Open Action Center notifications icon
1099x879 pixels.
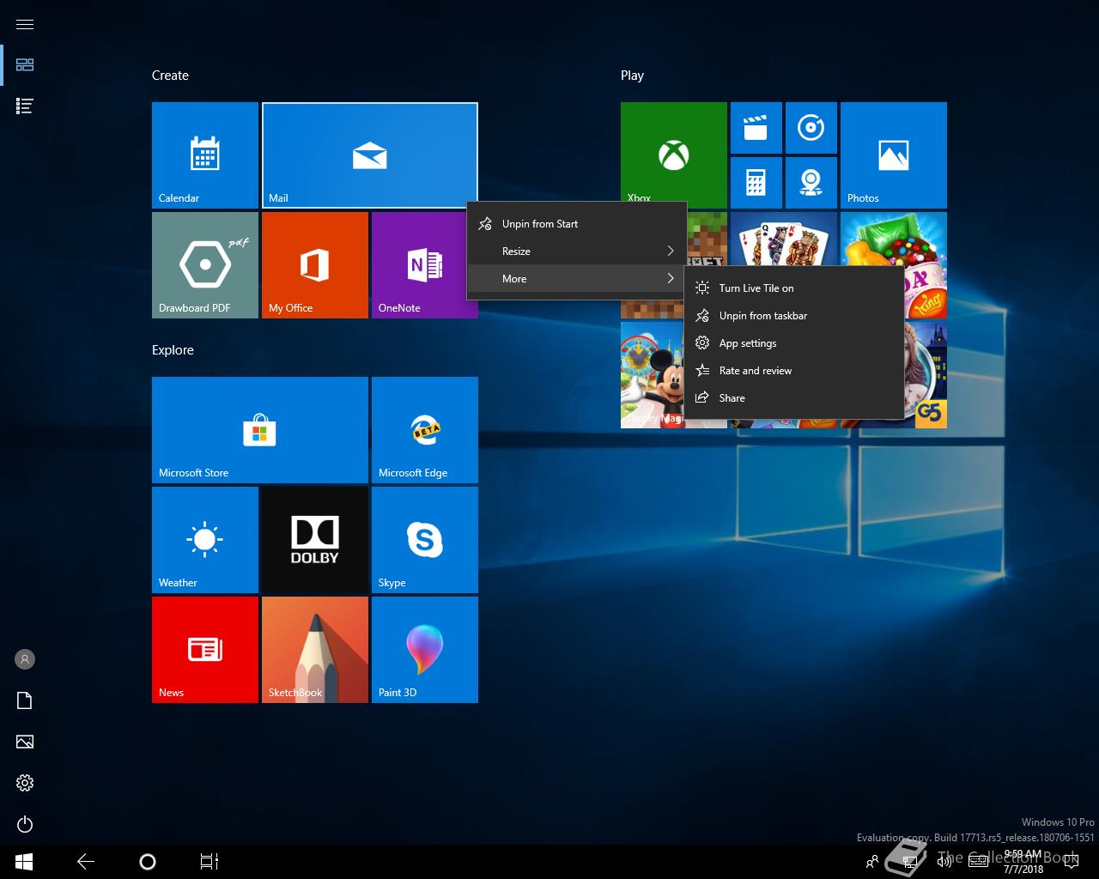pos(1072,862)
